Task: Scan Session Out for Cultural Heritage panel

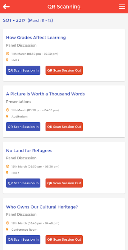Action: tap(64, 239)
